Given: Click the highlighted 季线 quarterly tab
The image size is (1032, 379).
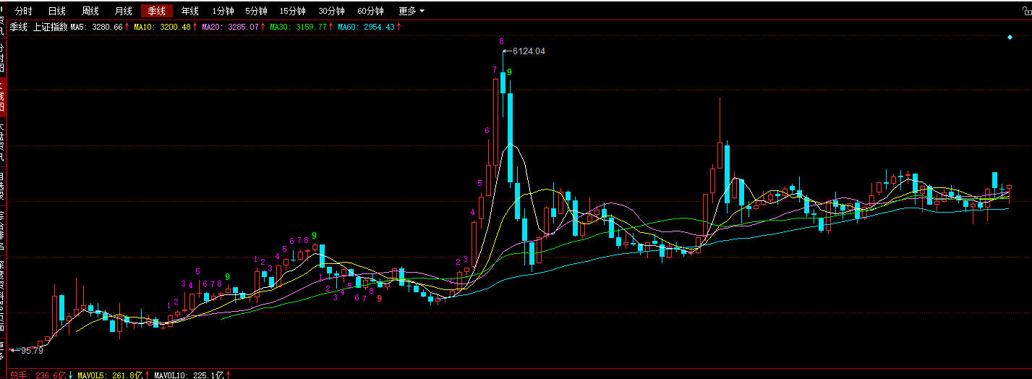Looking at the screenshot, I should tap(157, 11).
